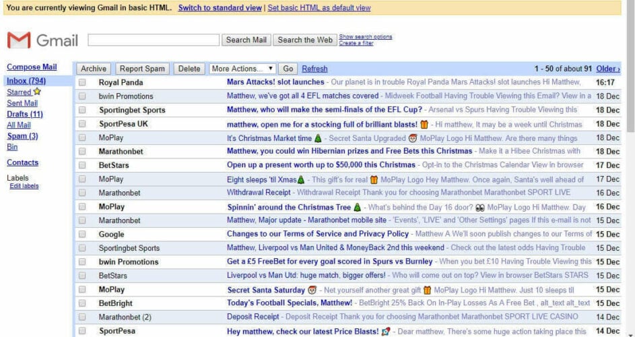Select checkbox for Marathonbet Withdrawal Receipt

click(82, 193)
